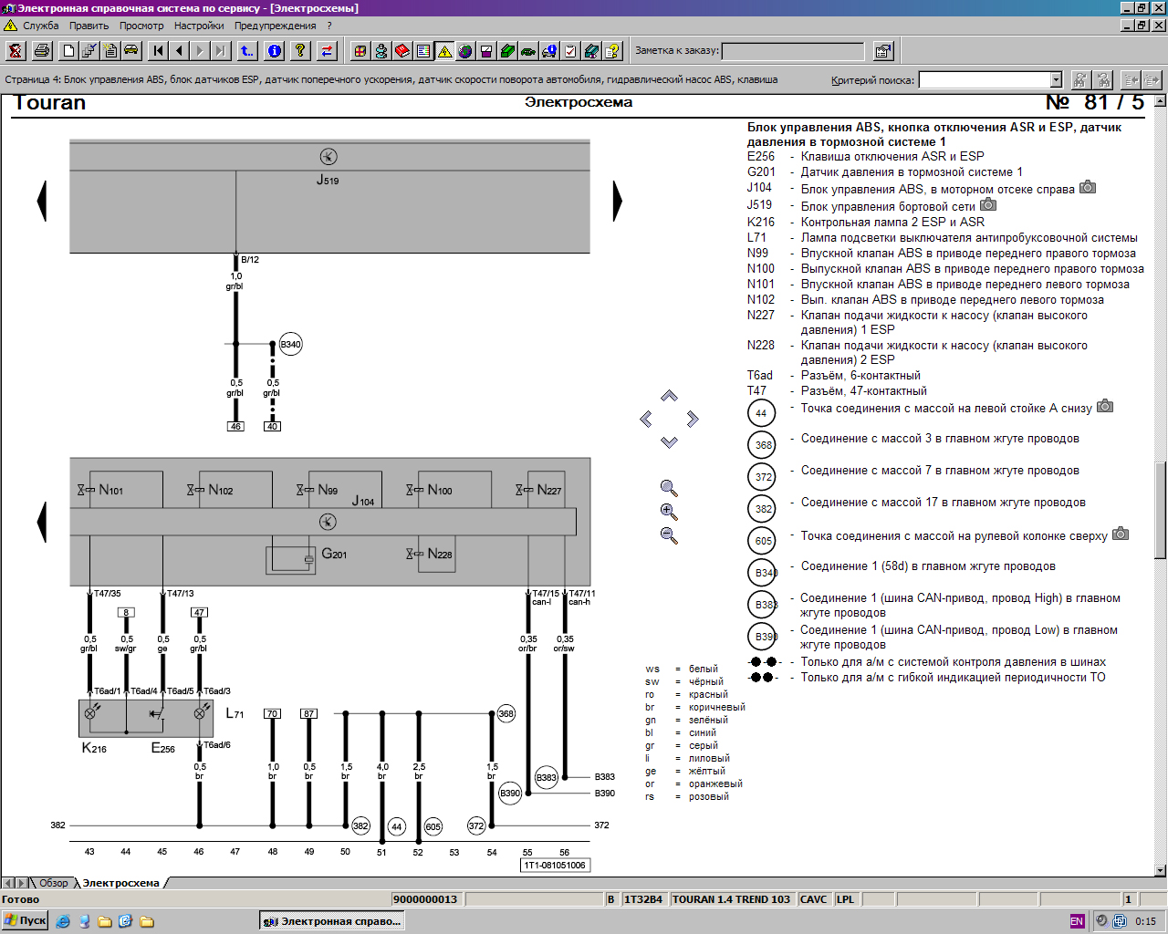Viewport: 1168px width, 934px height.
Task: Expand the Критерий поиска dropdown
Action: click(x=1056, y=80)
